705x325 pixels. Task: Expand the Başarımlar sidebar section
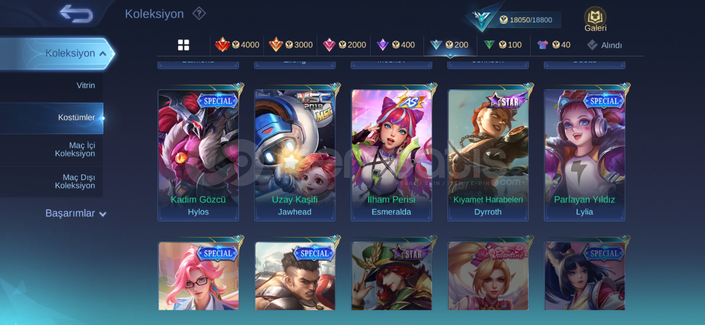pyautogui.click(x=76, y=213)
